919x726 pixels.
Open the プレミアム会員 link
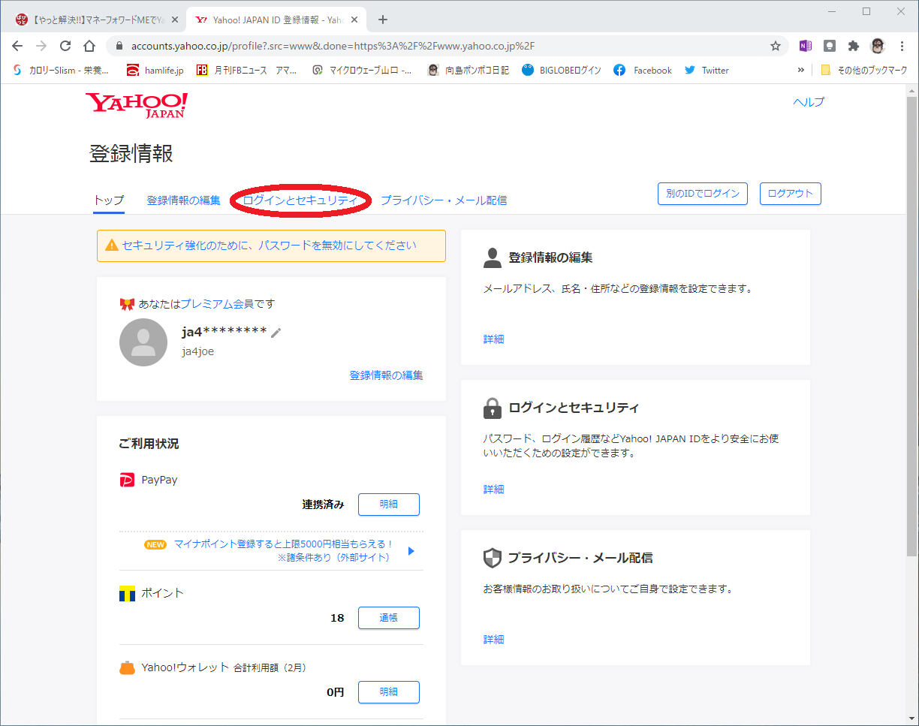(217, 304)
